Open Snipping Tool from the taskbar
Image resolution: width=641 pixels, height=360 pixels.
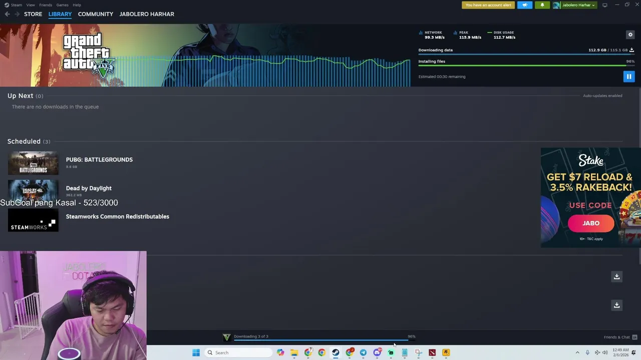pos(418,352)
